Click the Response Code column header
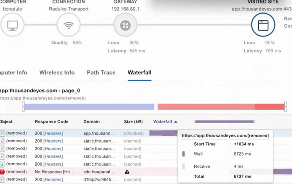292x184 pixels. 52,122
